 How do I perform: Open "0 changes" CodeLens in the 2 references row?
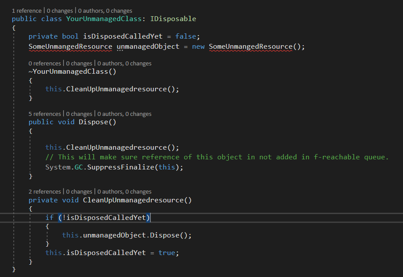[79, 192]
